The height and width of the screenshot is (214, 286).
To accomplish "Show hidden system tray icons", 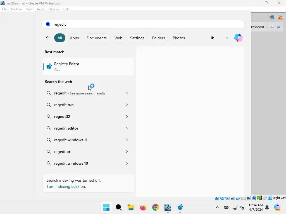I will (217, 207).
